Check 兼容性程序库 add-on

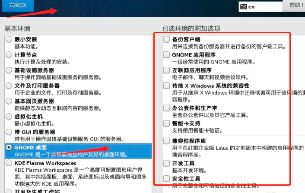coord(166,141)
